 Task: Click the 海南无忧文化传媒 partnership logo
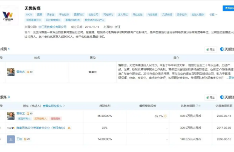click(11, 128)
